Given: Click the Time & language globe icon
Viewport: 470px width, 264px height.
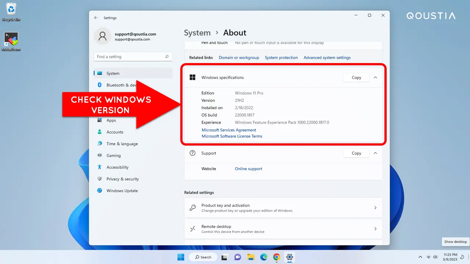Looking at the screenshot, I should point(100,144).
